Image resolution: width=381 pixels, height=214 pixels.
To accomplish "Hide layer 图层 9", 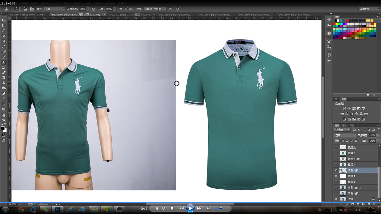I will pos(336,176).
